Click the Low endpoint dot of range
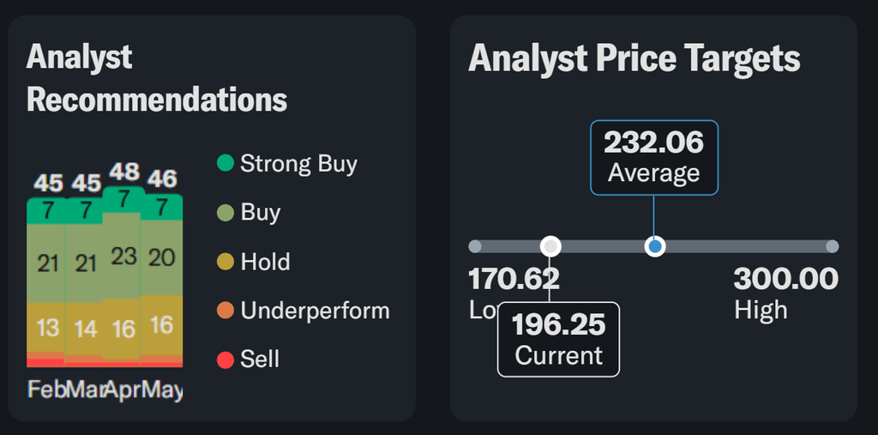Image resolution: width=878 pixels, height=435 pixels. coord(475,247)
